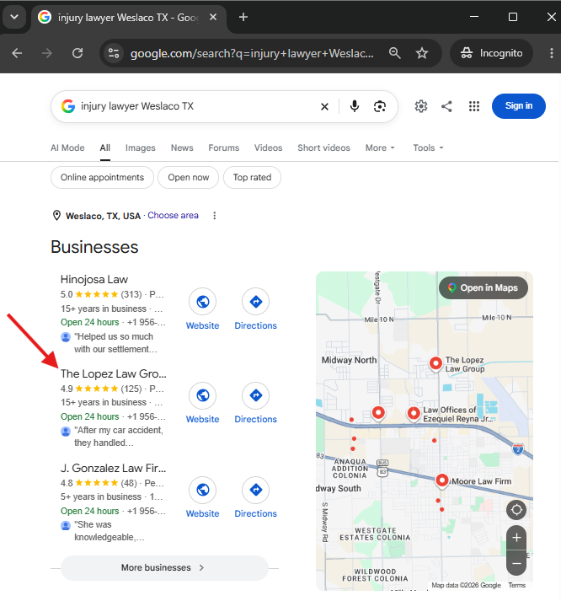
Task: Click the Choose area link
Action: point(173,216)
